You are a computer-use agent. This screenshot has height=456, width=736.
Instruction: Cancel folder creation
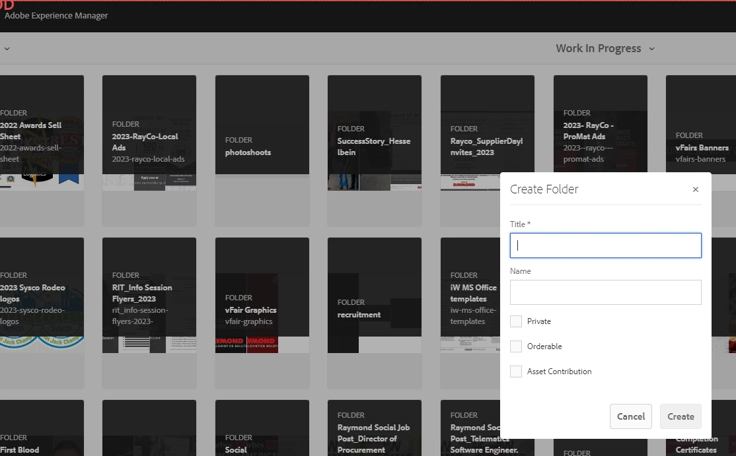(x=630, y=416)
